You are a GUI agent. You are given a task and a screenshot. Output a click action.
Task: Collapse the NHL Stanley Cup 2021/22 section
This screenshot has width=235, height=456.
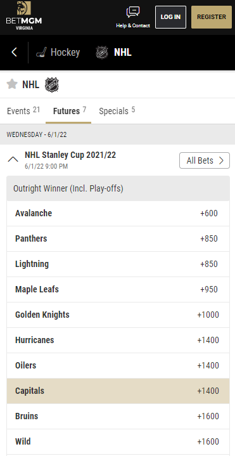click(x=13, y=159)
